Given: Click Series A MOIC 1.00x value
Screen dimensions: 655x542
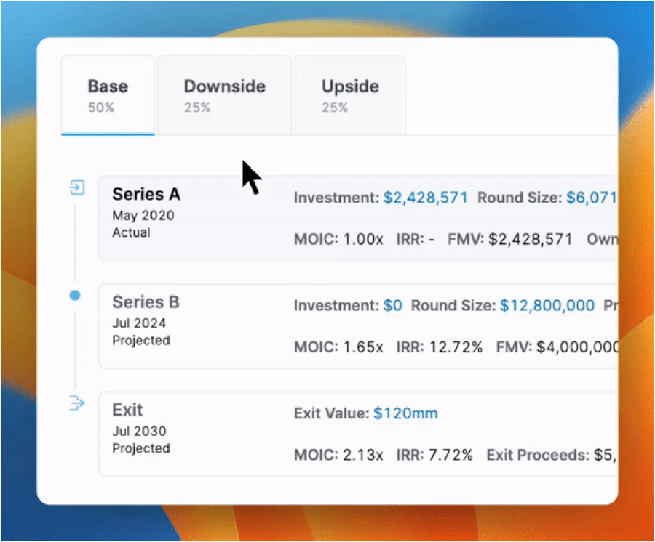Looking at the screenshot, I should 363,239.
